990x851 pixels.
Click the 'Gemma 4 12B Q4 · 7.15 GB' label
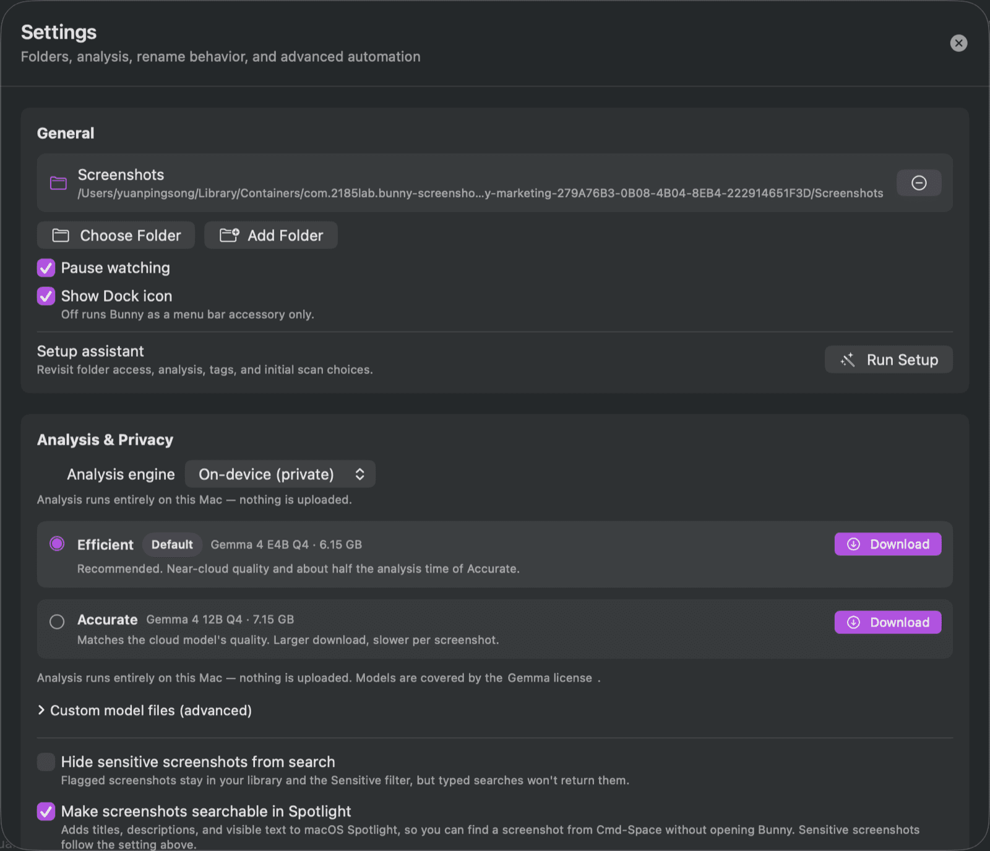220,619
